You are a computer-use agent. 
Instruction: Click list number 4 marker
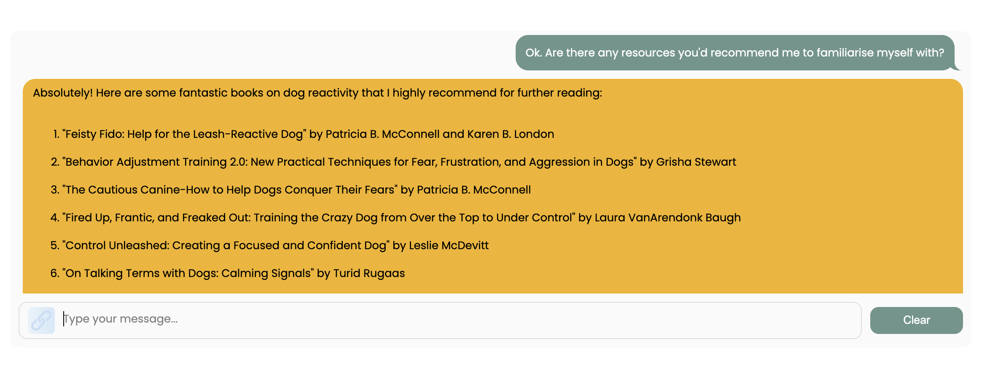[x=55, y=218]
